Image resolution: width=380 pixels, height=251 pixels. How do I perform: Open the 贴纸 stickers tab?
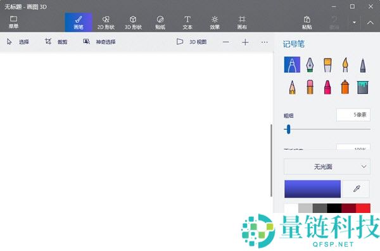(160, 22)
